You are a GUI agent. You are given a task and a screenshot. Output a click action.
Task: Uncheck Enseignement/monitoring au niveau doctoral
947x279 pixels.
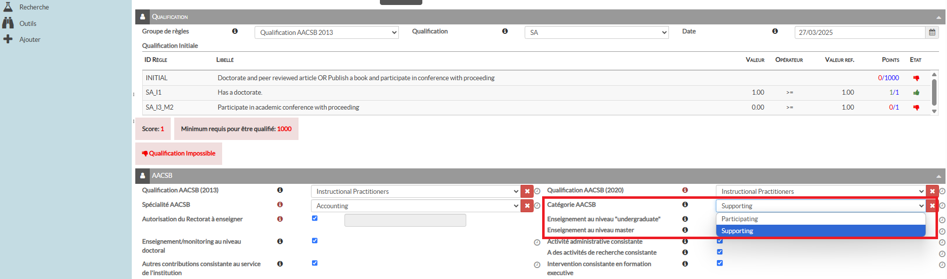tap(315, 241)
